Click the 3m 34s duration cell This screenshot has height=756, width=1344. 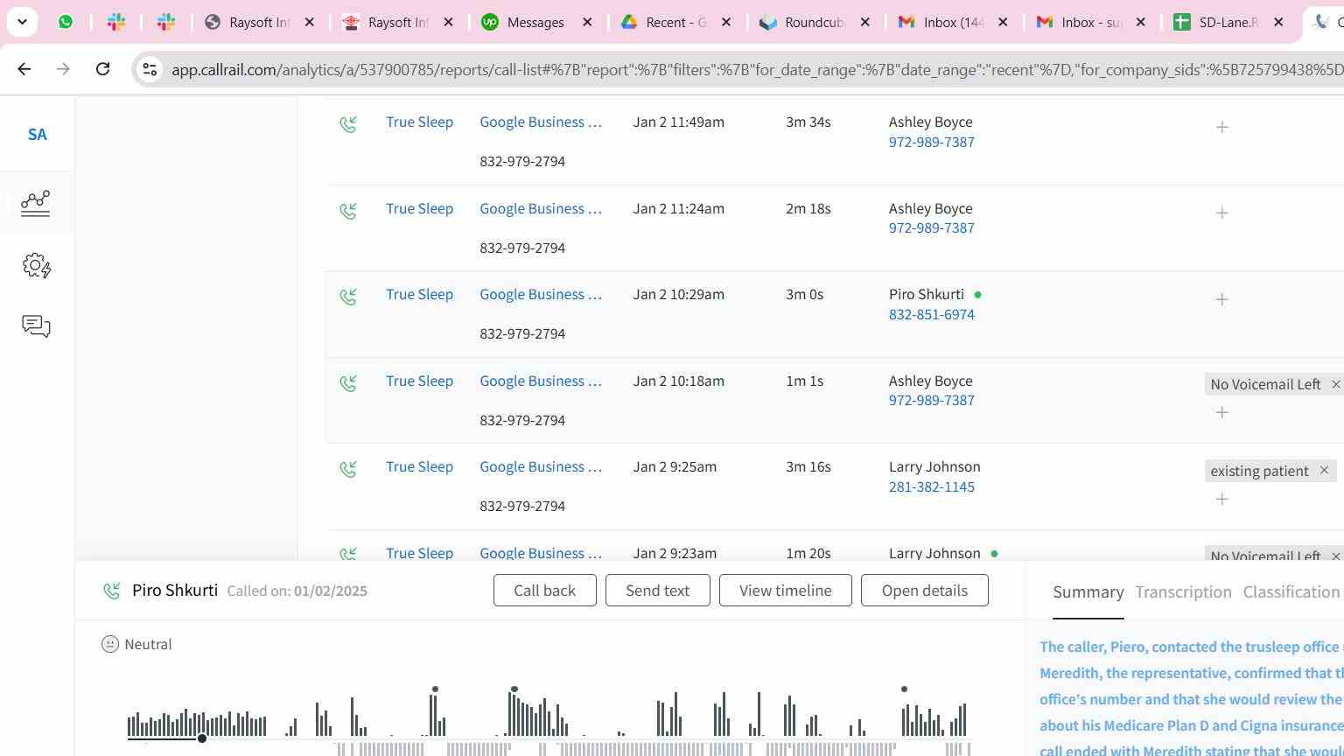pyautogui.click(x=808, y=122)
